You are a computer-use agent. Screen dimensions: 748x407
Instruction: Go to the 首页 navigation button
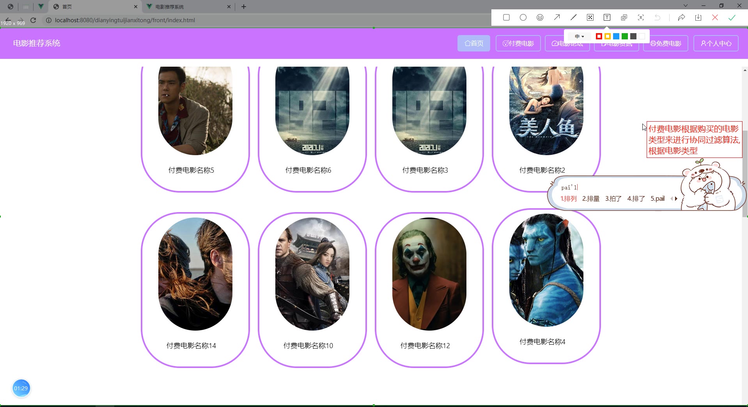click(474, 43)
